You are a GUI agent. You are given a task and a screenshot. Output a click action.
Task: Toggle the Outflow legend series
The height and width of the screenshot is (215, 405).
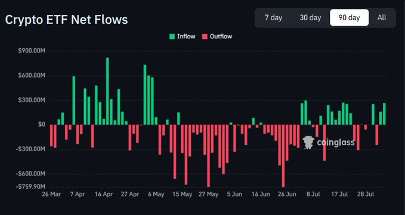tap(217, 36)
